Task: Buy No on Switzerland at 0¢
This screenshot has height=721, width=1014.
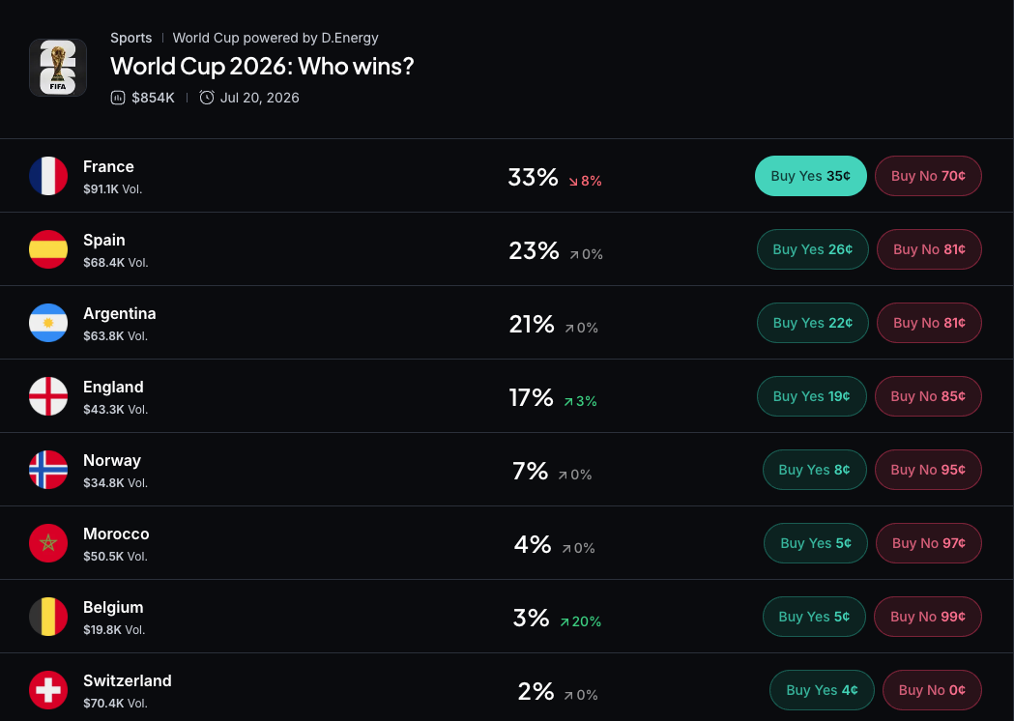Action: tap(932, 690)
